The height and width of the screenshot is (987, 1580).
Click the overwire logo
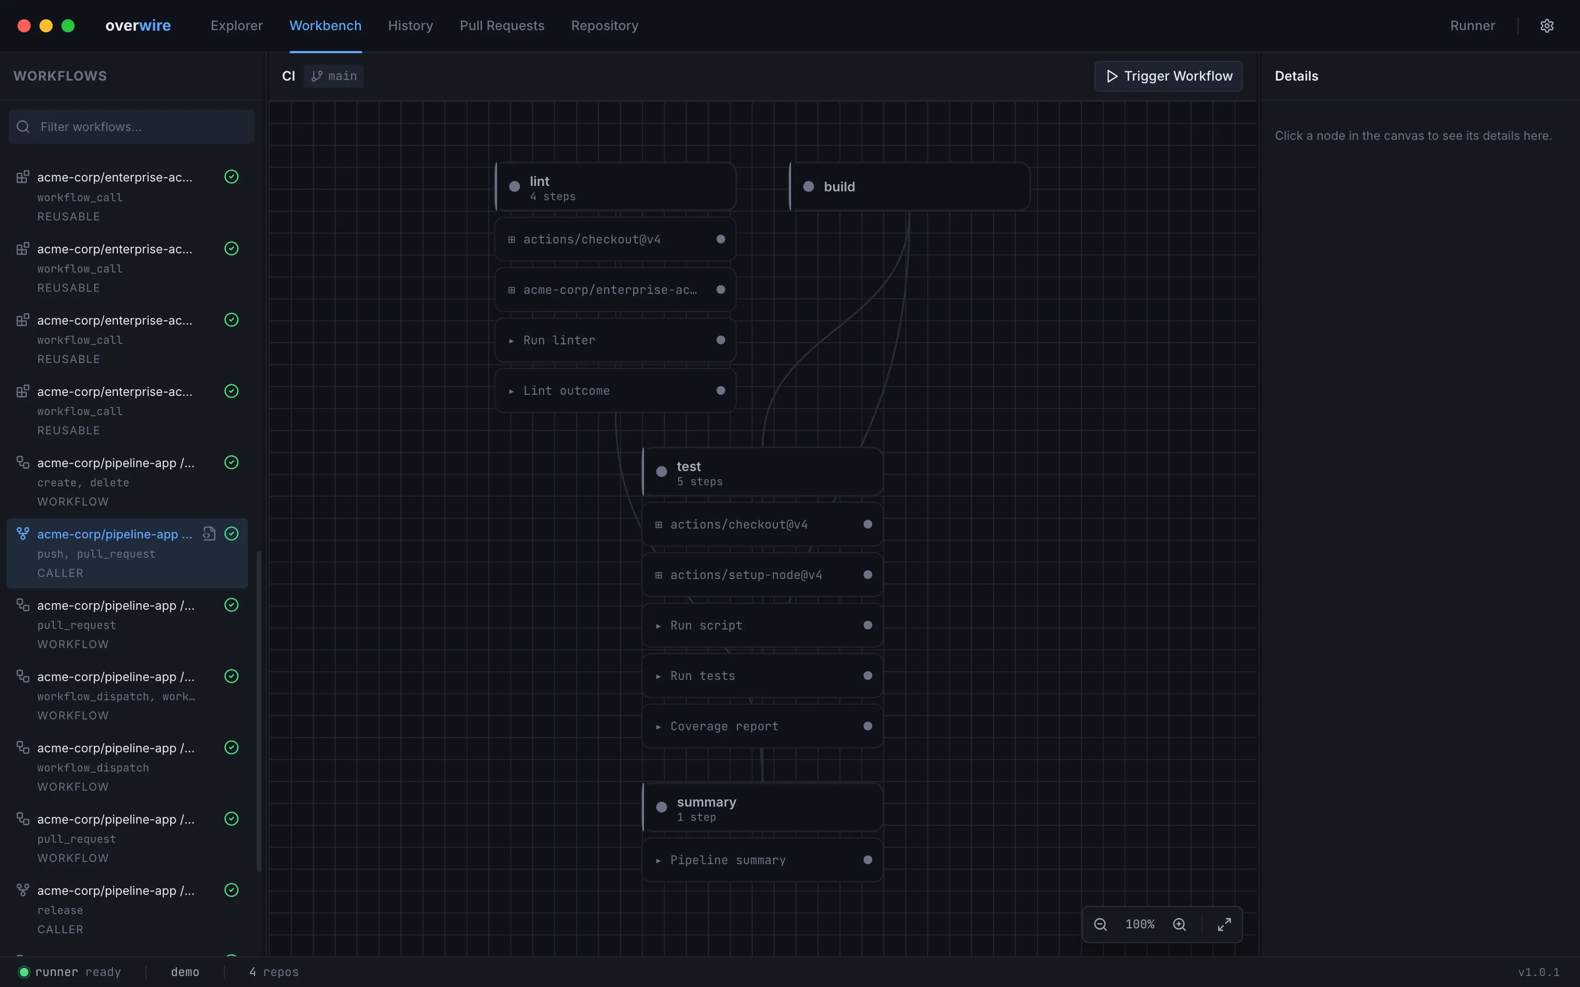coord(138,25)
